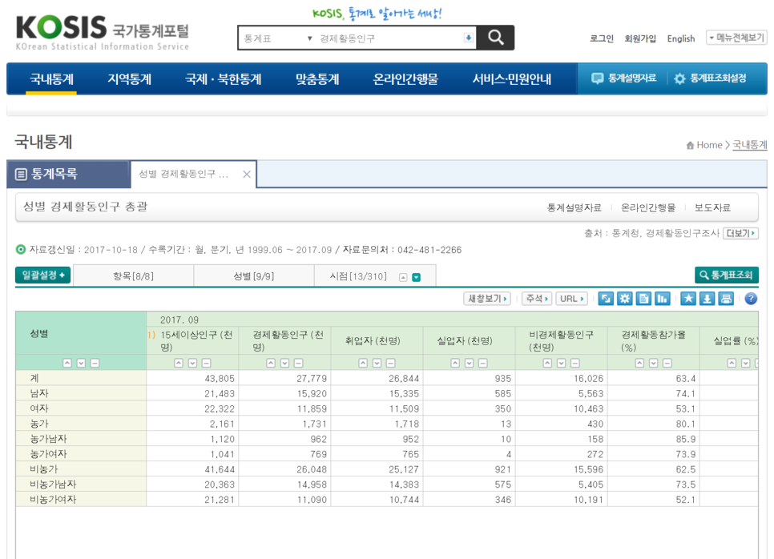Switch site to English

pos(681,38)
